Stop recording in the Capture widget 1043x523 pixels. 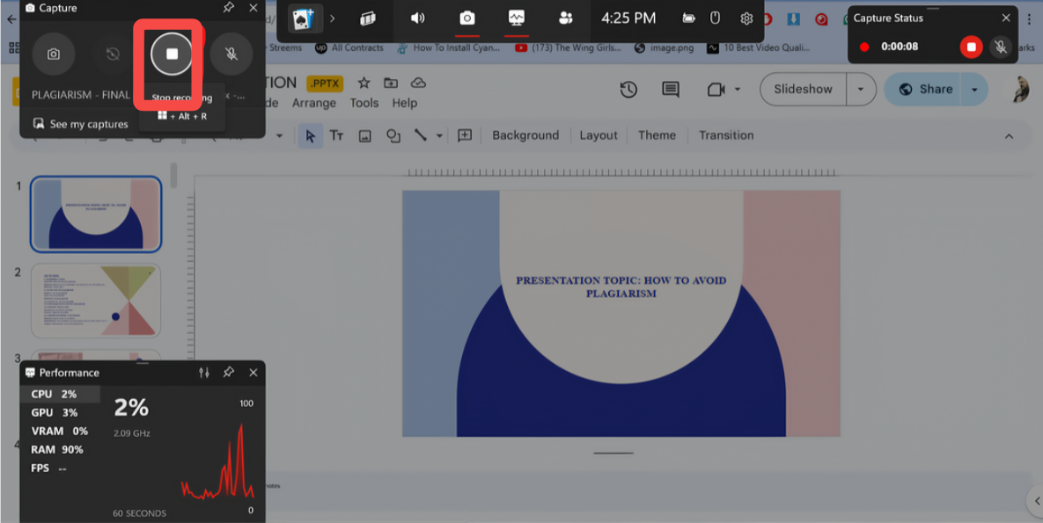click(172, 54)
